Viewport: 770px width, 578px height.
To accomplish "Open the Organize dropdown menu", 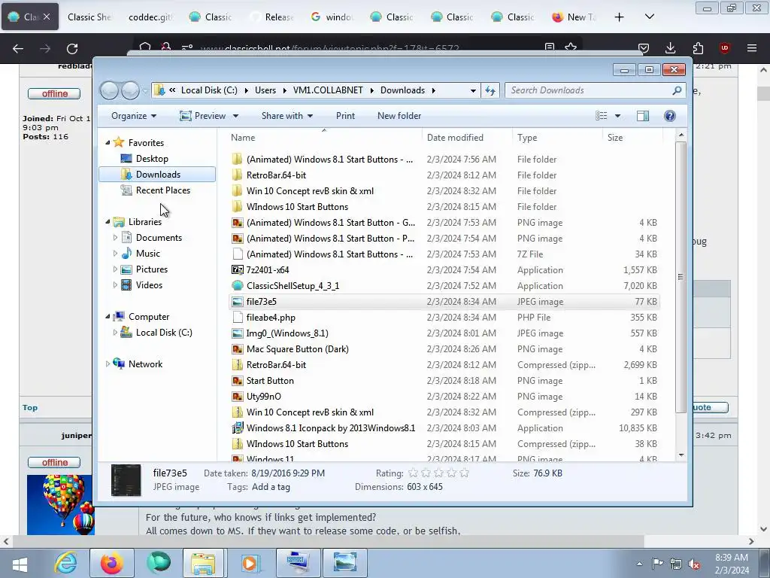I will pyautogui.click(x=134, y=116).
